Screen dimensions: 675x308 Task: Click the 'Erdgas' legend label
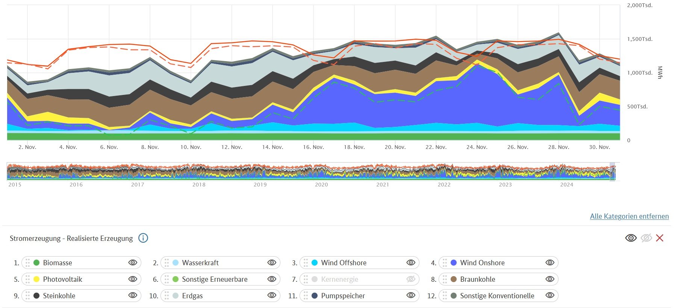coord(192,296)
